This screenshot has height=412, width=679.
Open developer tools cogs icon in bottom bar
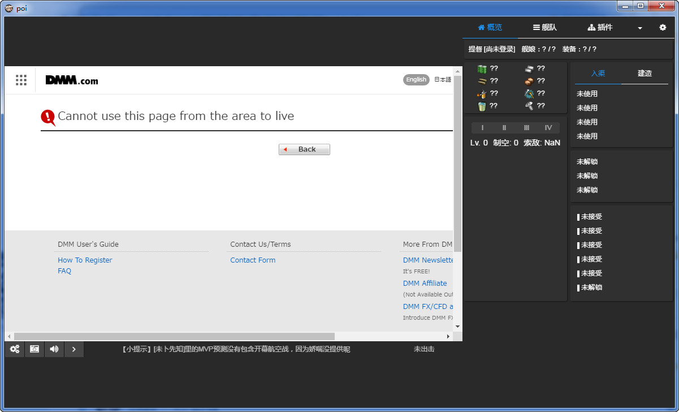click(x=15, y=349)
